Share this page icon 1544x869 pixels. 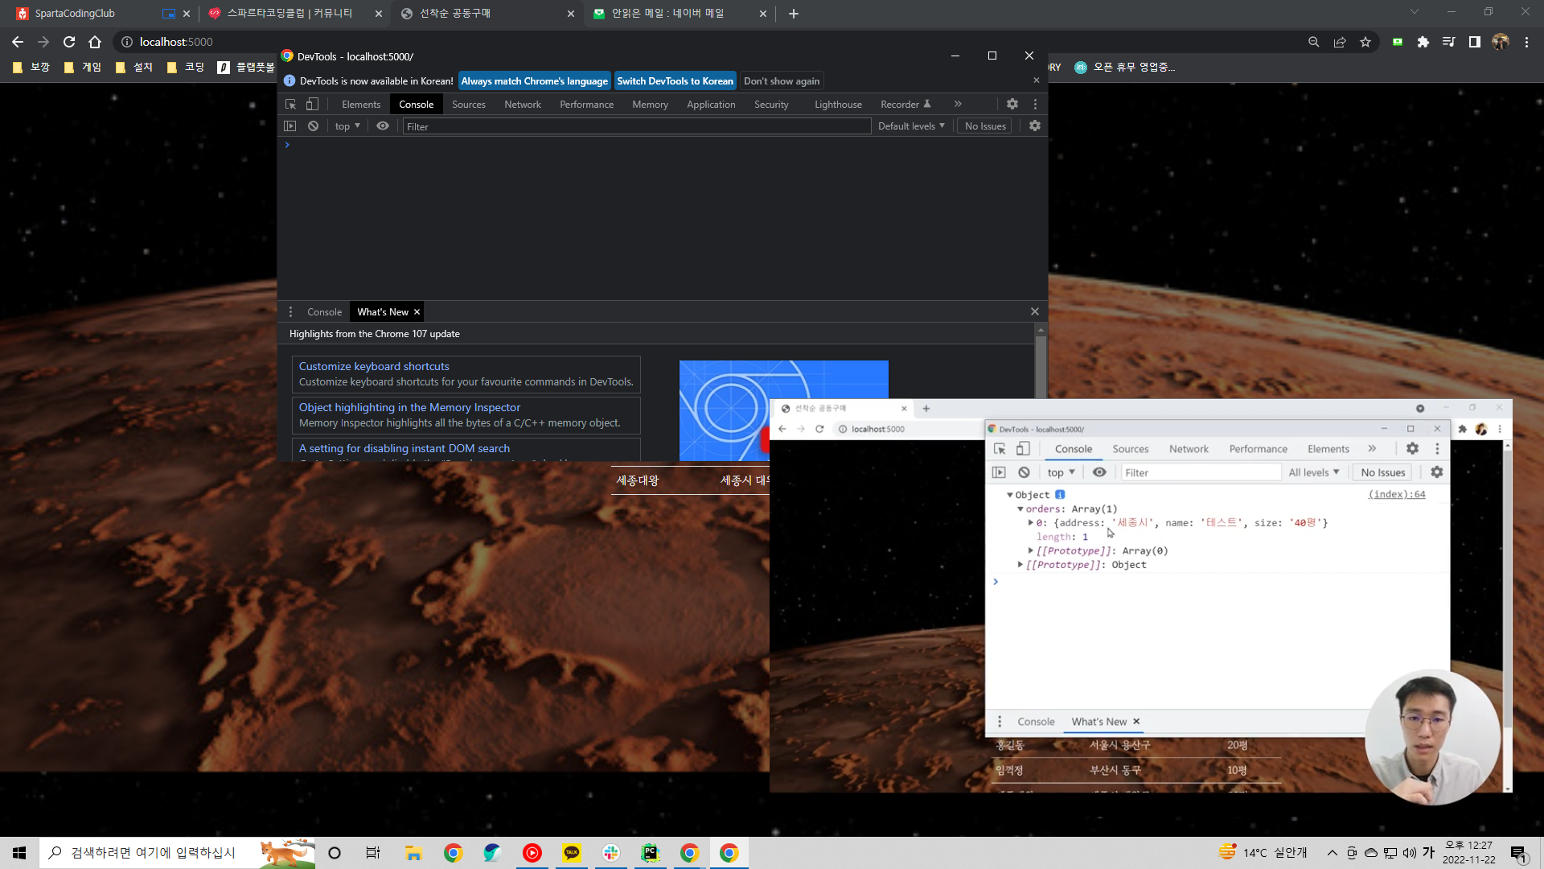[x=1340, y=42]
